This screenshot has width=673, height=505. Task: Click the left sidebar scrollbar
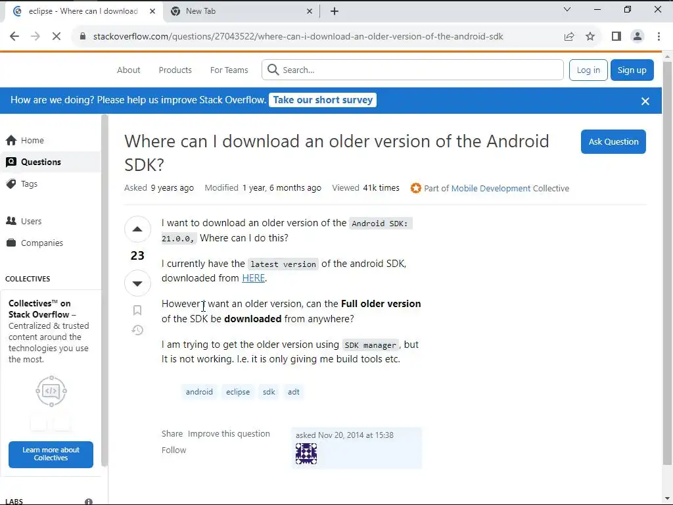pyautogui.click(x=104, y=290)
